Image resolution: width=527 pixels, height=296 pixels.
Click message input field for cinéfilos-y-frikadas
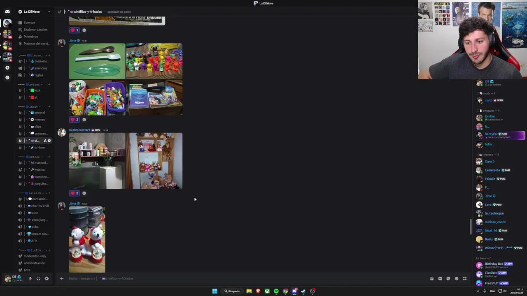[x=247, y=278]
